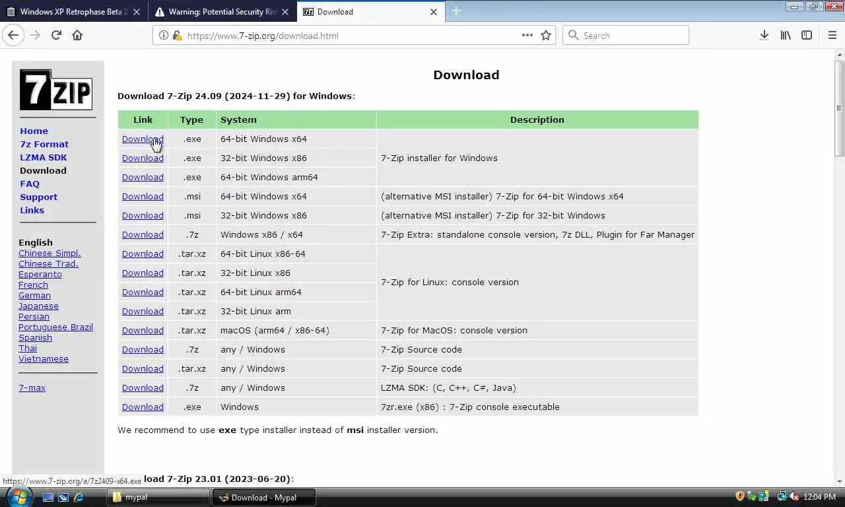The image size is (845, 507).
Task: Open the browser home page
Action: point(77,35)
